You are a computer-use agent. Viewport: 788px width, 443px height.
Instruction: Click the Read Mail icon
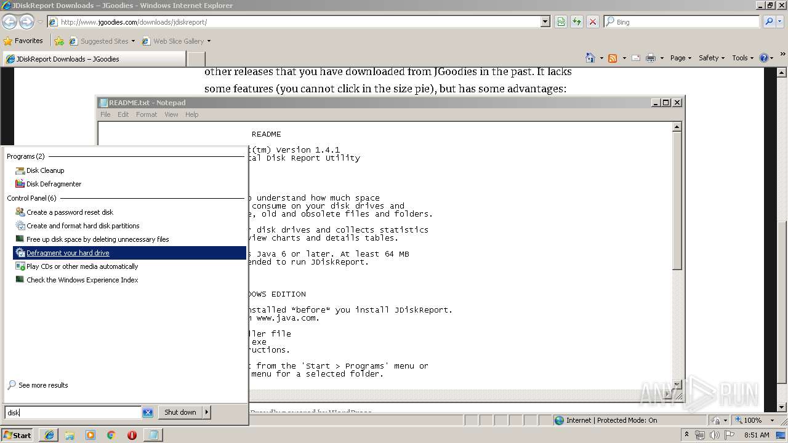[x=635, y=58]
